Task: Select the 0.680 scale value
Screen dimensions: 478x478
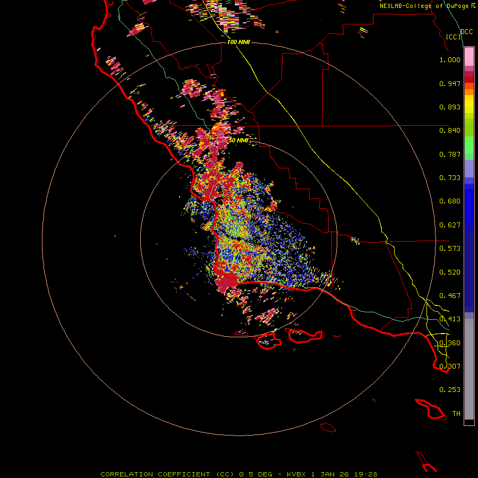Action: click(450, 201)
